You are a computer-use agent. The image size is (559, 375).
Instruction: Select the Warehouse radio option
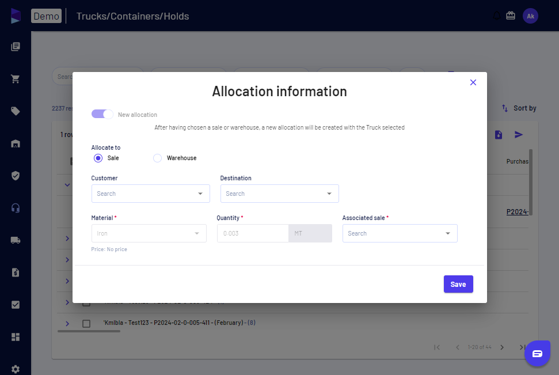157,158
